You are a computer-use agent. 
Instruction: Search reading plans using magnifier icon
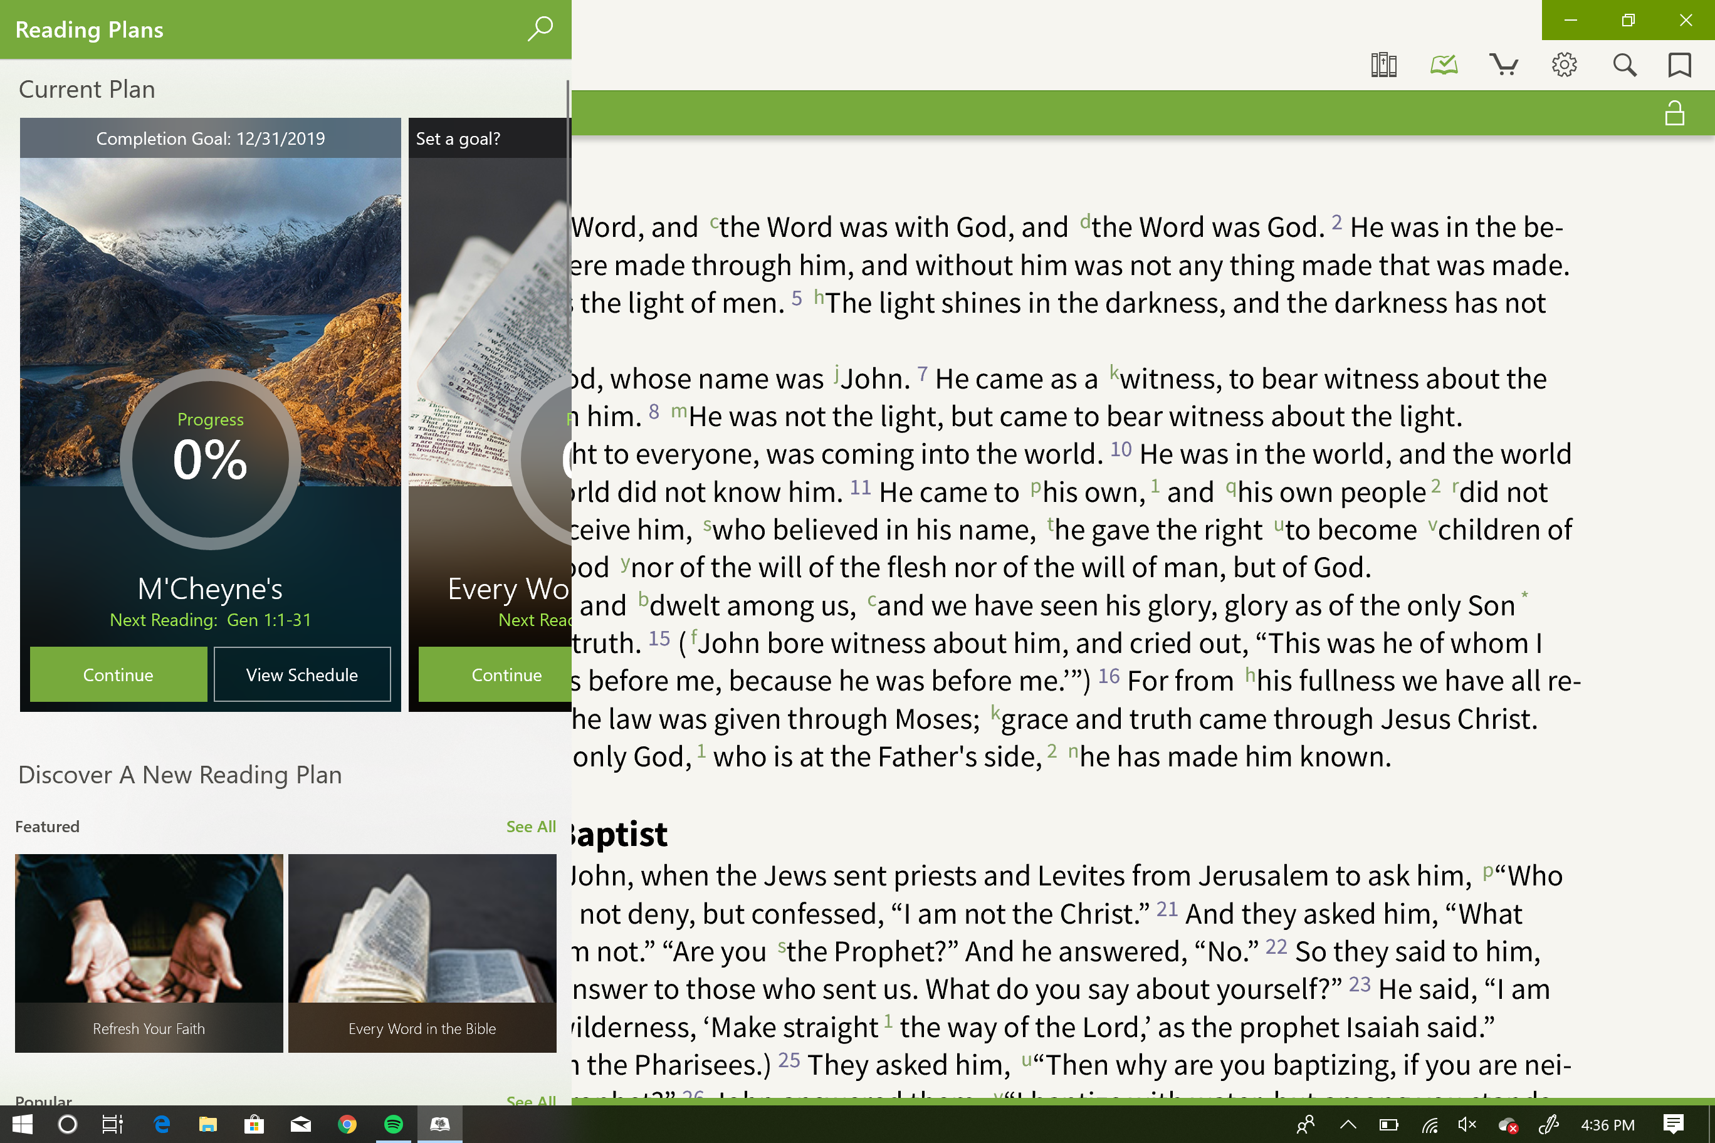tap(540, 28)
